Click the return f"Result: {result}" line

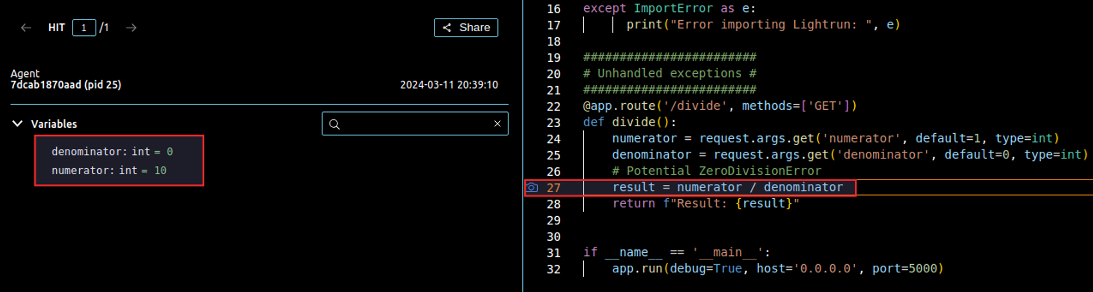point(705,204)
